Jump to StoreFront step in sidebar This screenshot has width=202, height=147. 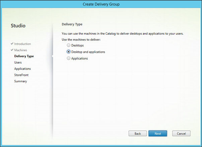tap(21, 75)
